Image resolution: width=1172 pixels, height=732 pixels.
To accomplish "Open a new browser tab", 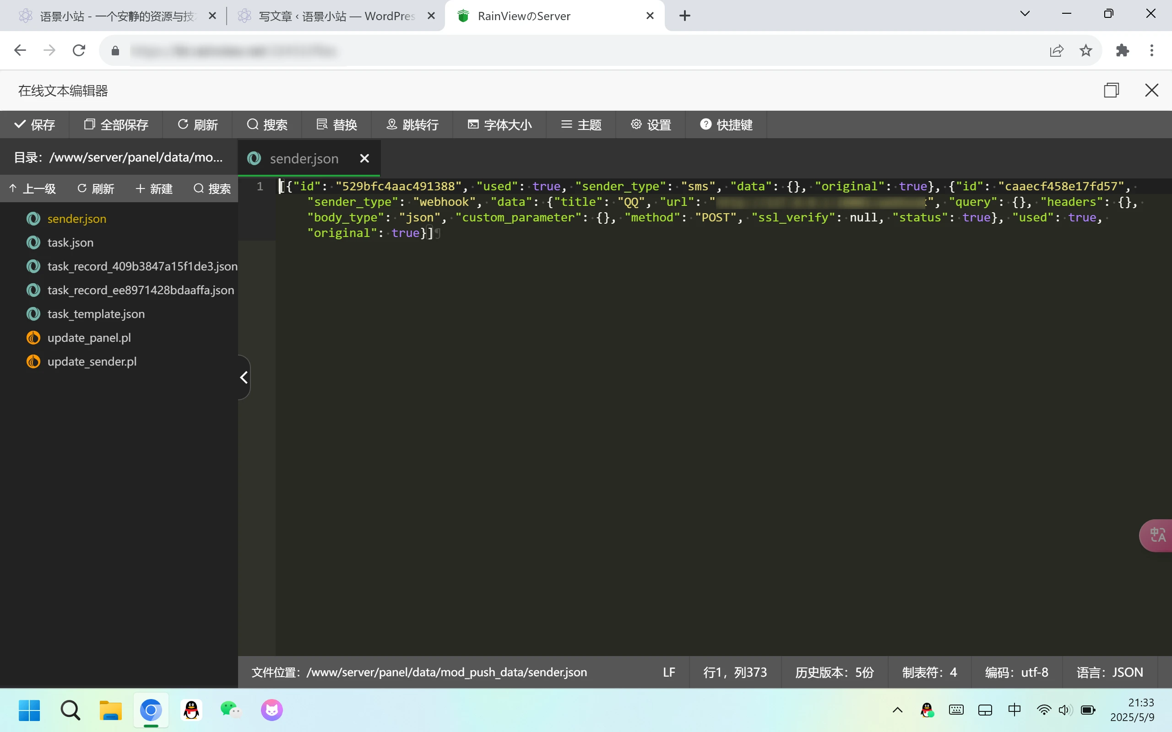I will coord(685,16).
